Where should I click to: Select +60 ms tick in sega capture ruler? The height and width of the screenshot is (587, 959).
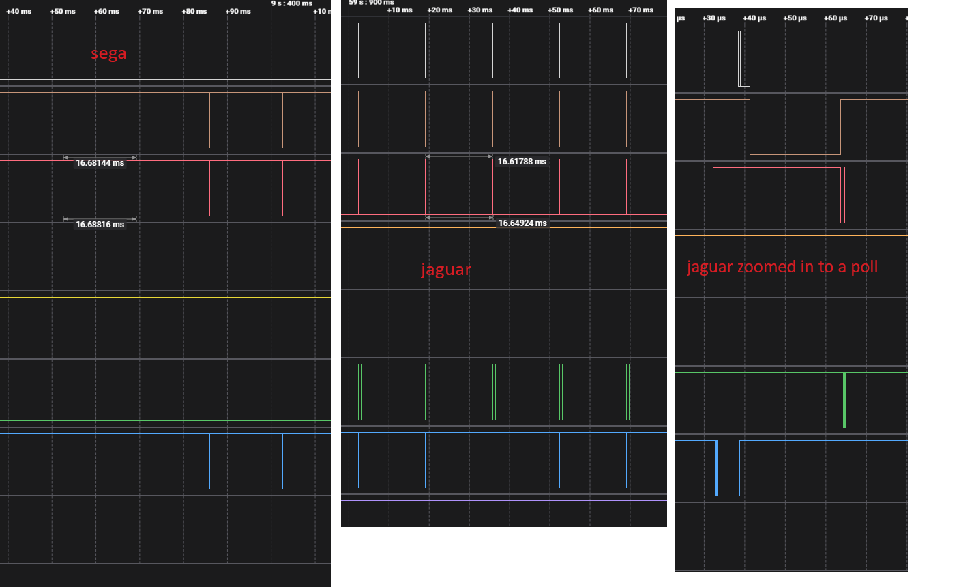[106, 12]
